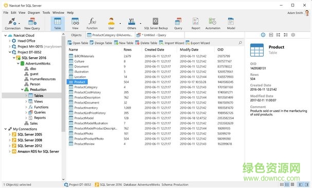This screenshot has width=312, height=188.
Task: Switch to list view icon in status bar
Action: click(x=282, y=184)
